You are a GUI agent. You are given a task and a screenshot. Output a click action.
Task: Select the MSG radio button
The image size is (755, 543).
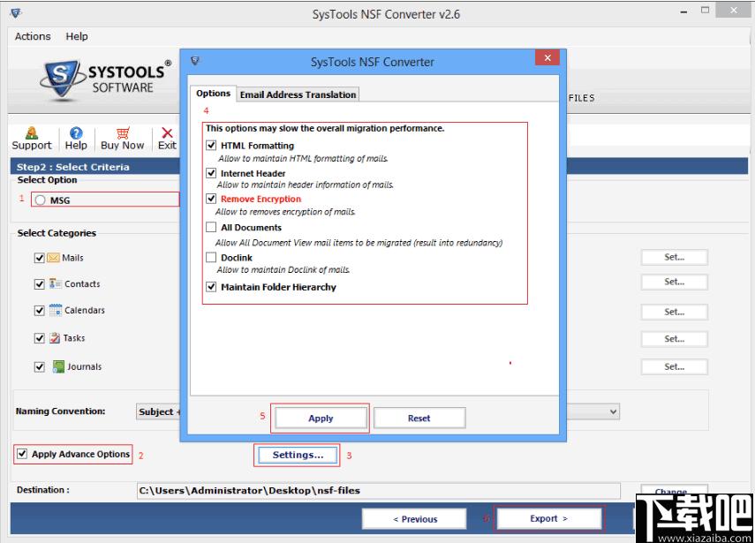click(41, 200)
